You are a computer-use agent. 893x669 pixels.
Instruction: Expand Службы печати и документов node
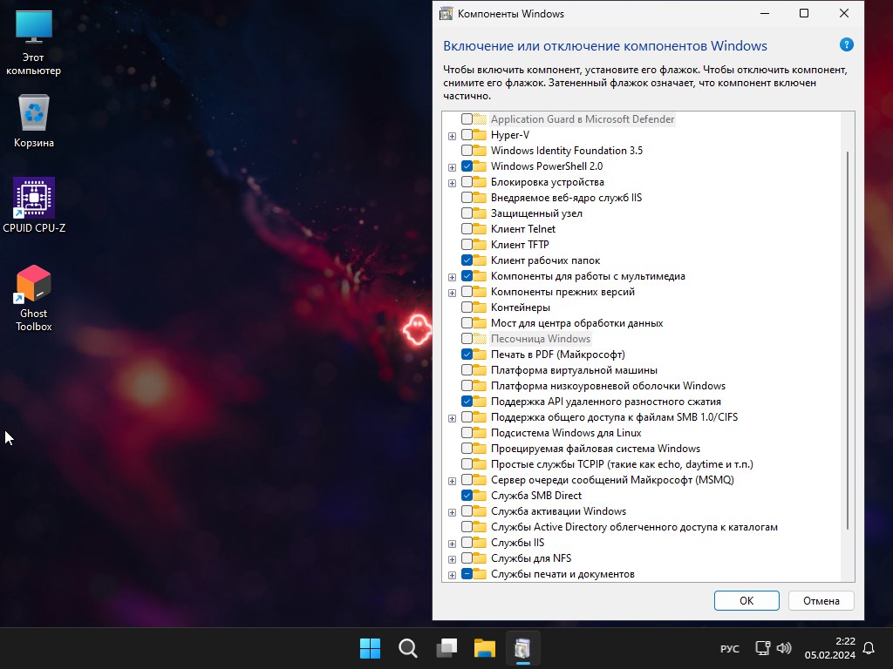453,575
